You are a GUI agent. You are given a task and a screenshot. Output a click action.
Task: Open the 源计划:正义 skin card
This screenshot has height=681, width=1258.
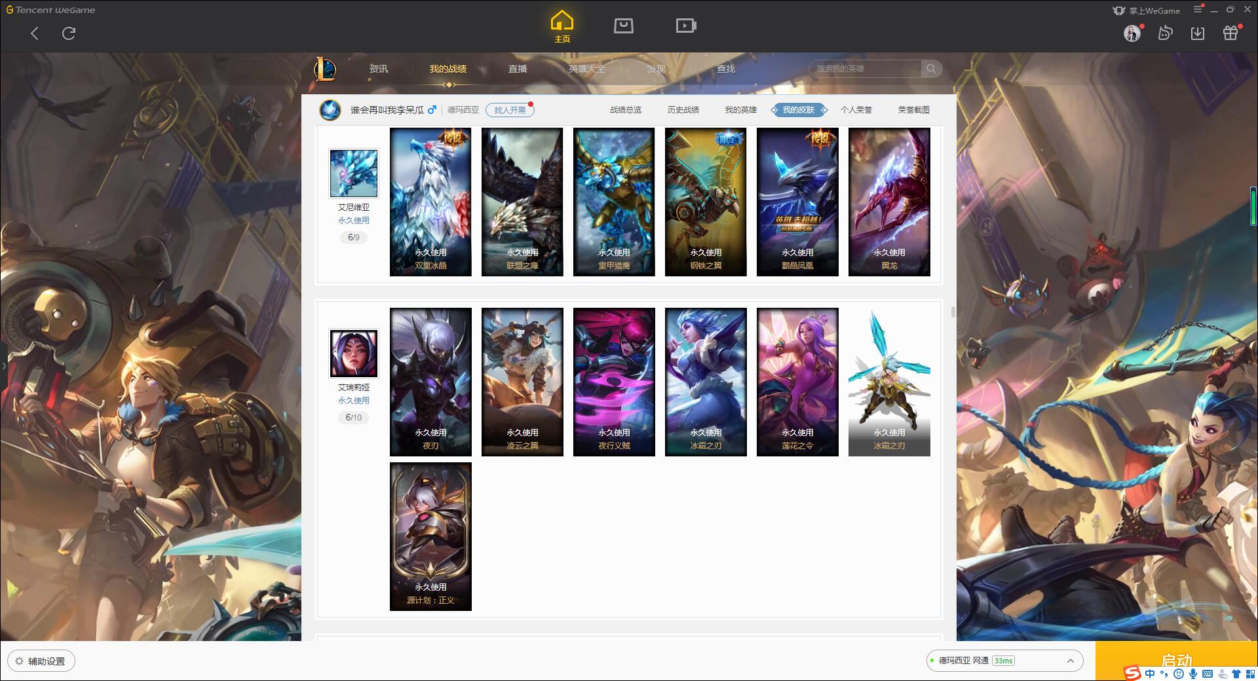pyautogui.click(x=430, y=536)
